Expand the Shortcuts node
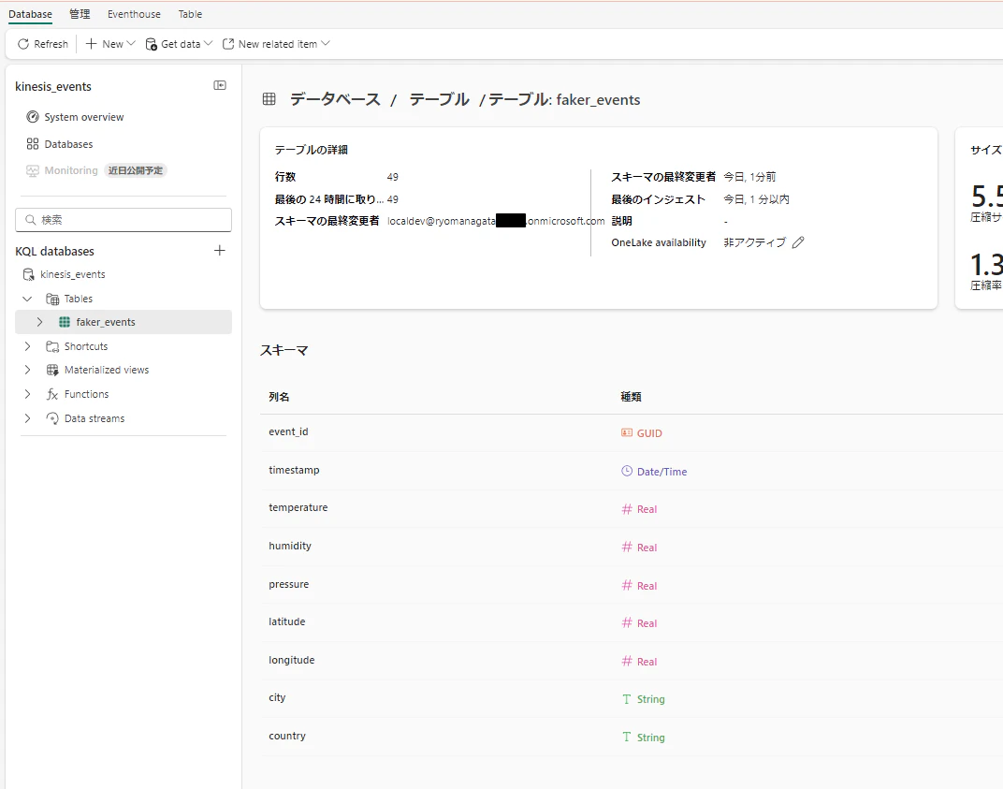Viewport: 1003px width, 789px height. click(x=27, y=346)
